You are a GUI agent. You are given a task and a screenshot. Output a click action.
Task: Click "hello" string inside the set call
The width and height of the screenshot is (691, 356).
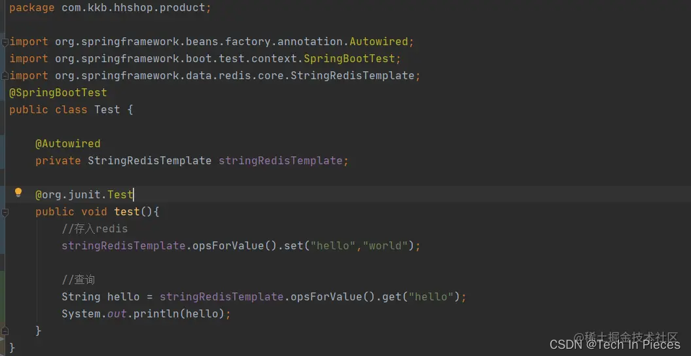click(333, 246)
